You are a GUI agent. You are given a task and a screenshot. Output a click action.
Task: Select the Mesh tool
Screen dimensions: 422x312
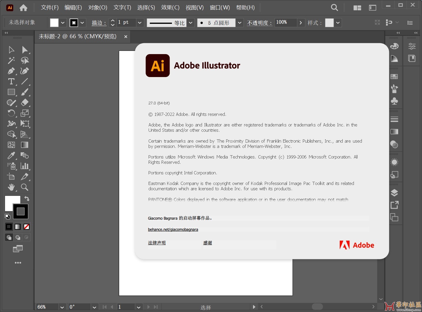coord(11,145)
